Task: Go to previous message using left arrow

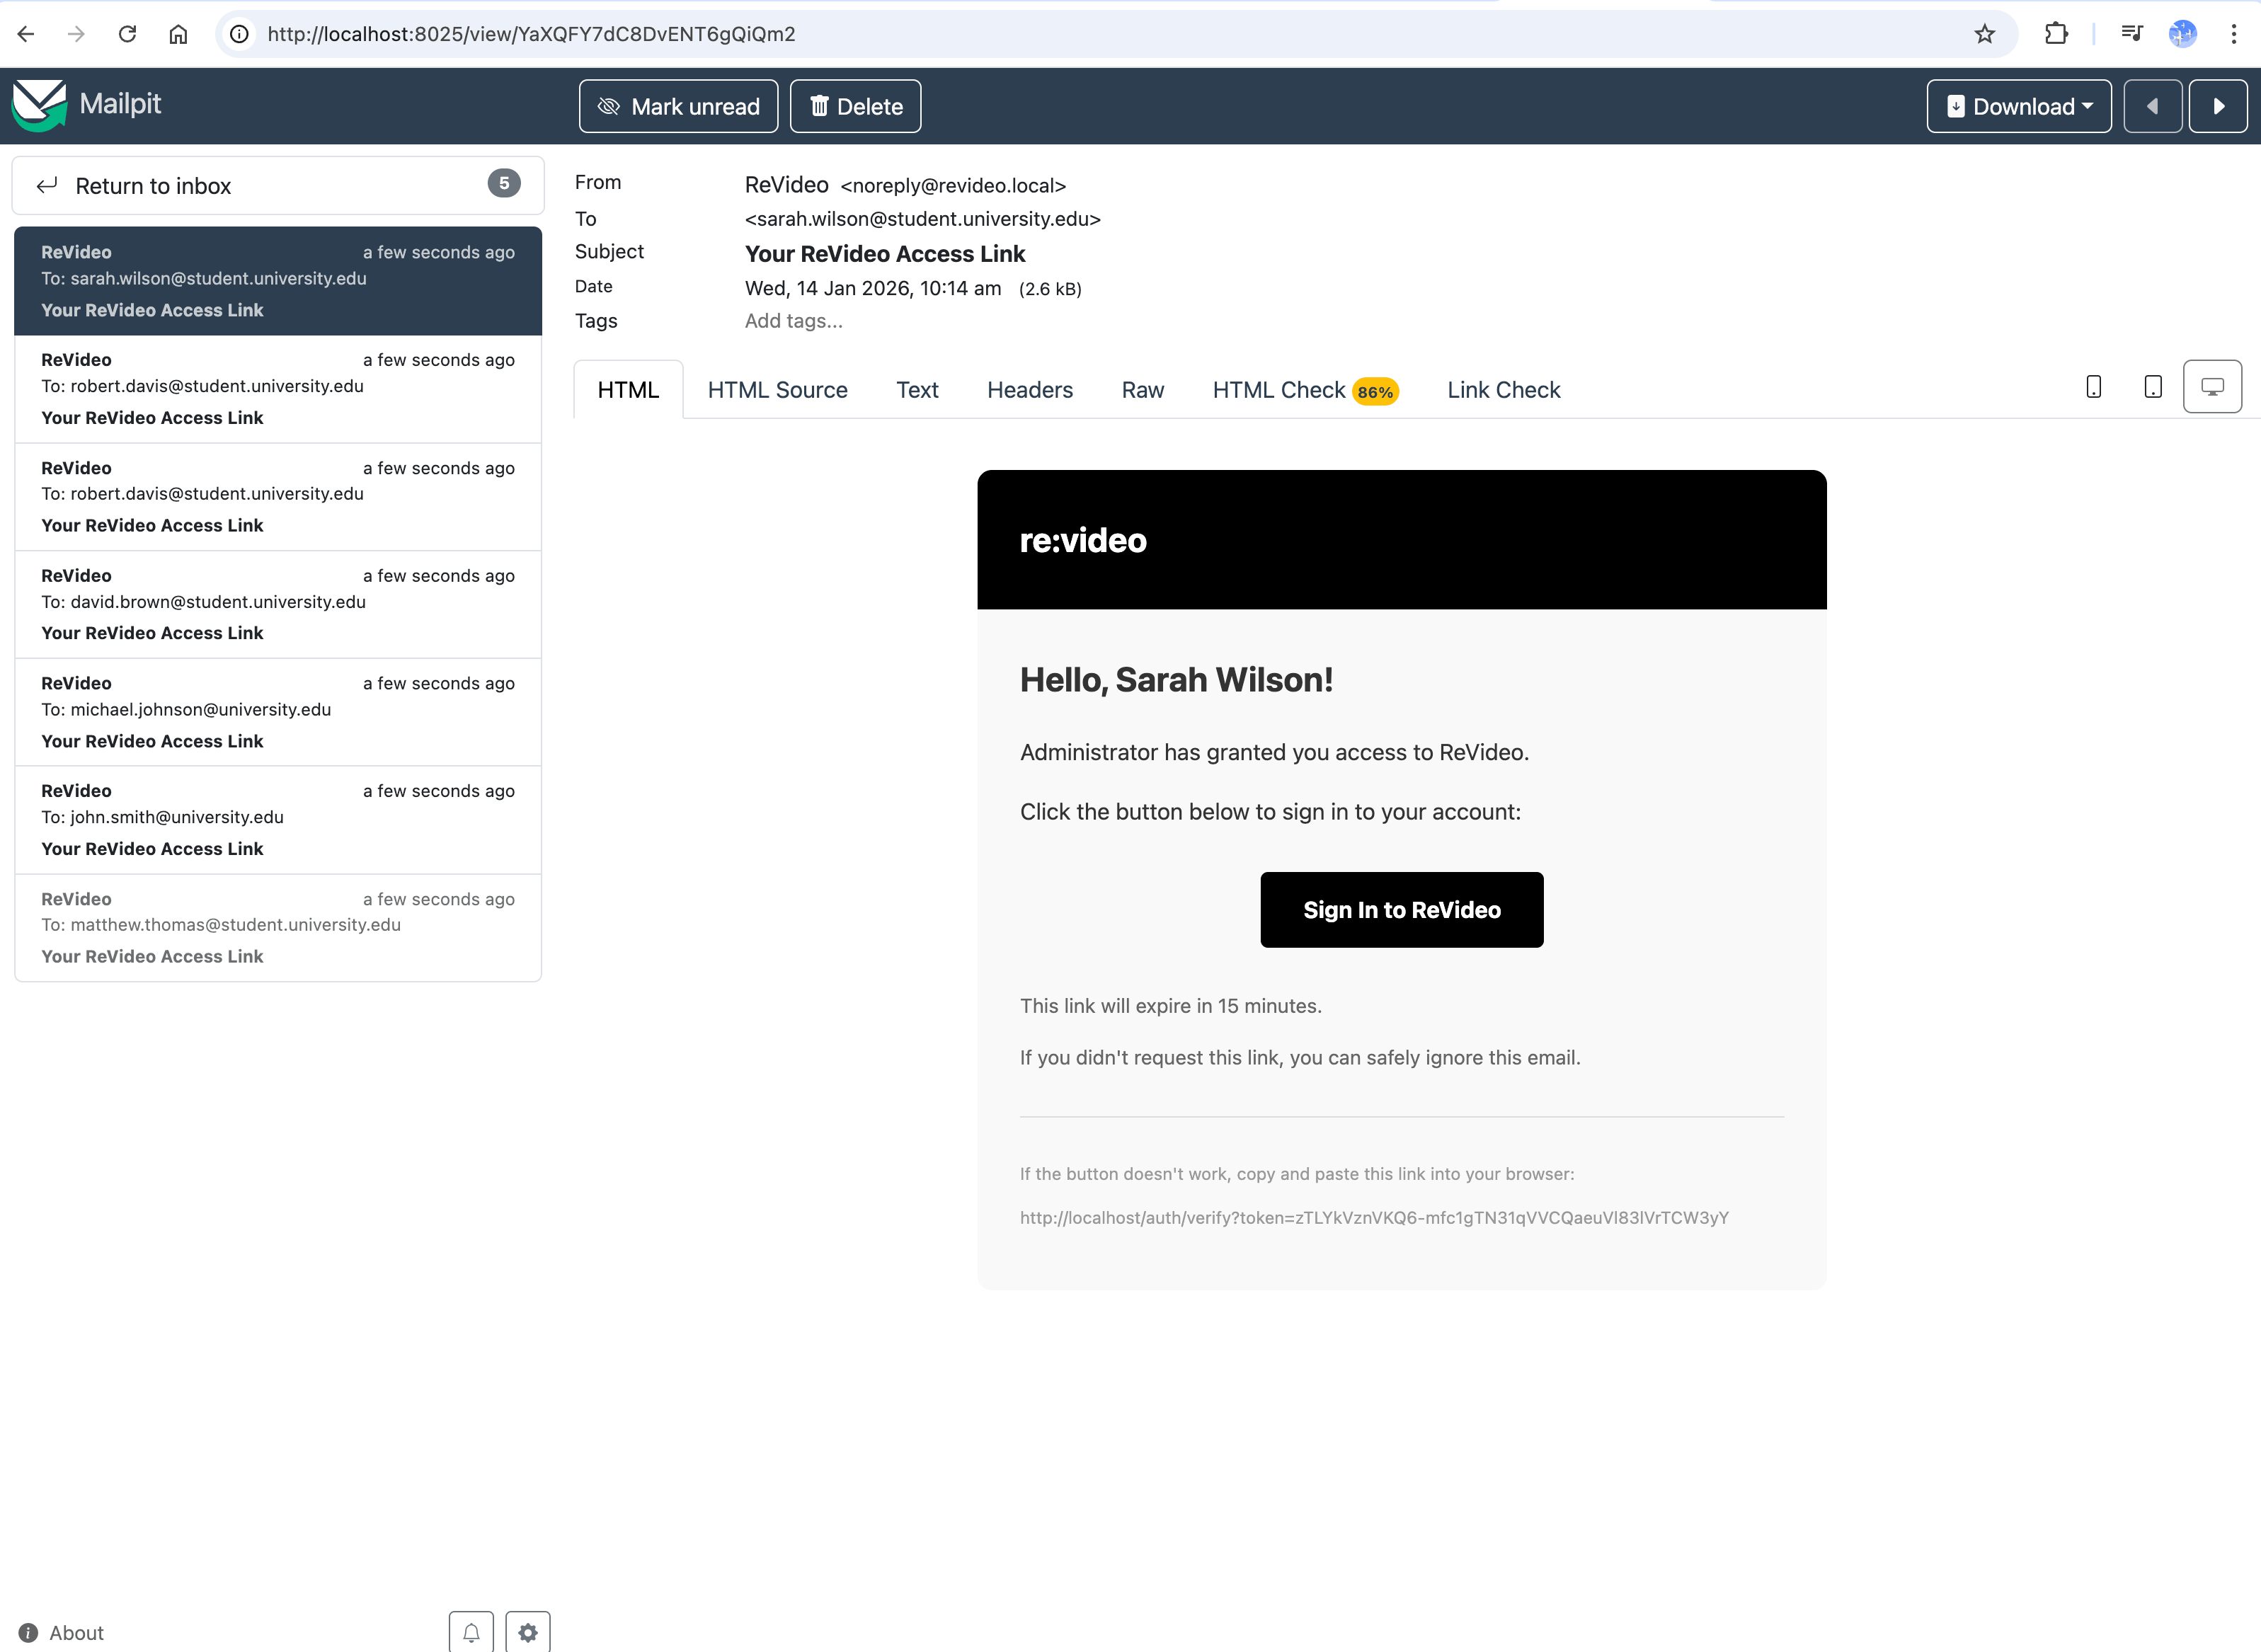Action: 2153,105
